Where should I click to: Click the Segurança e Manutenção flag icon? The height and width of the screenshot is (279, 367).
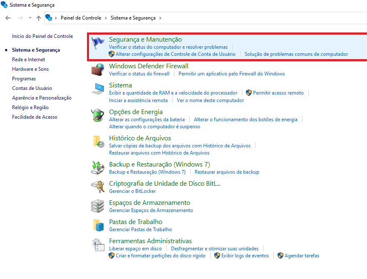pyautogui.click(x=98, y=43)
